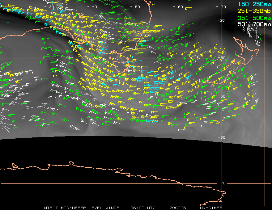Click the -170 longitude label

pyautogui.click(x=221, y=7)
